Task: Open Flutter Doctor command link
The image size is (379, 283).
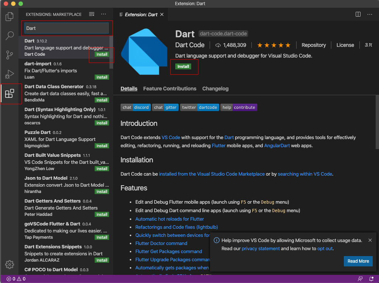Action: 161,244
